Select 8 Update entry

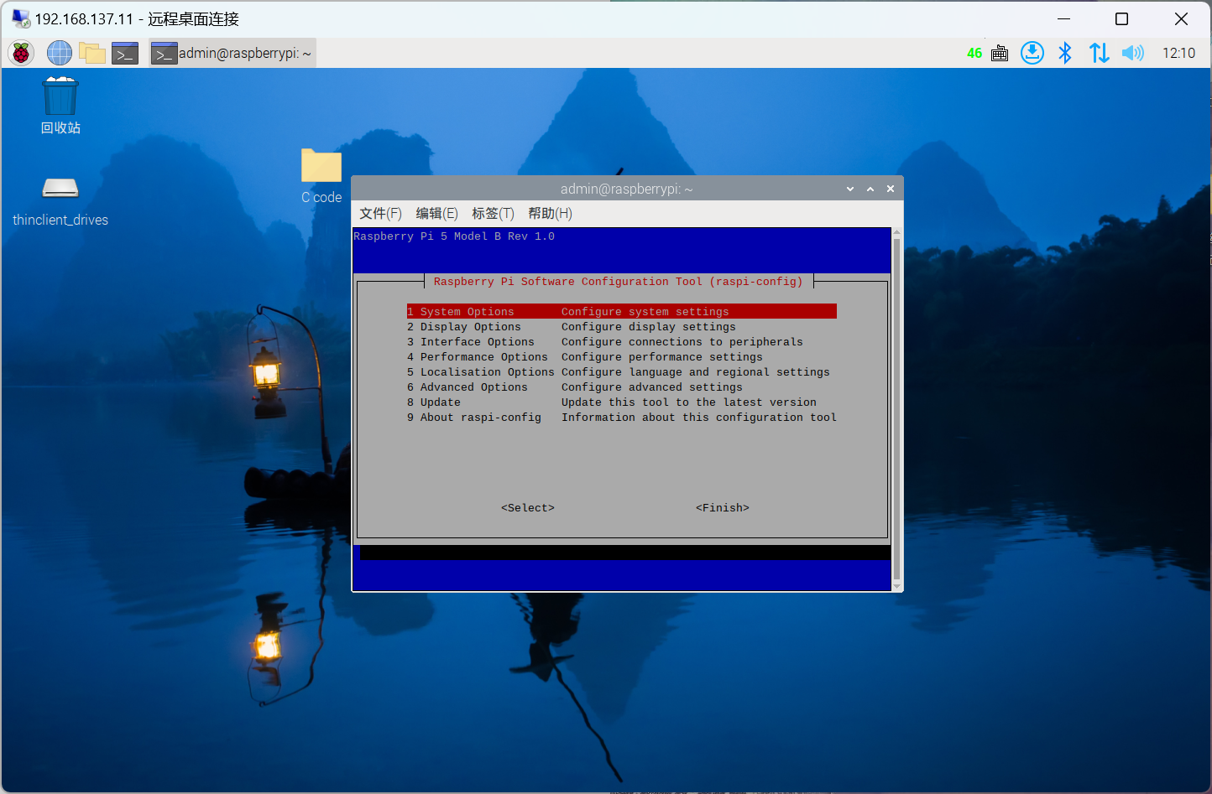(622, 402)
